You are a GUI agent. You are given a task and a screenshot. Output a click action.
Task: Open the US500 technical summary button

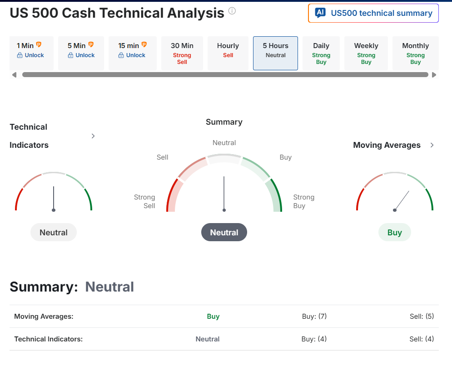373,13
